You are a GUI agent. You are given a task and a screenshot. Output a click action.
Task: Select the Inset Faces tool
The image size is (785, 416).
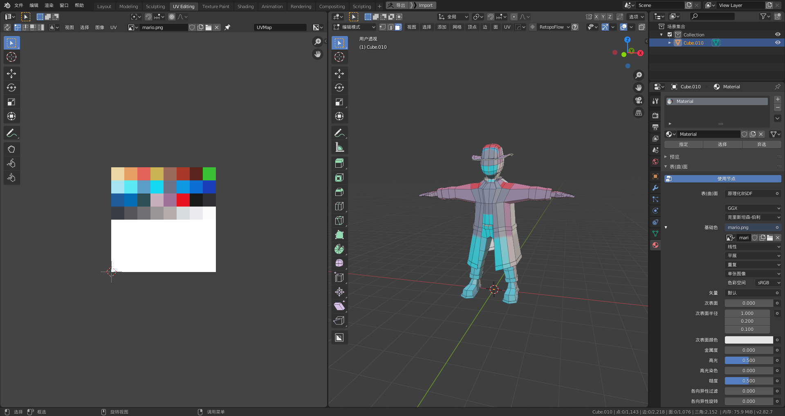339,178
